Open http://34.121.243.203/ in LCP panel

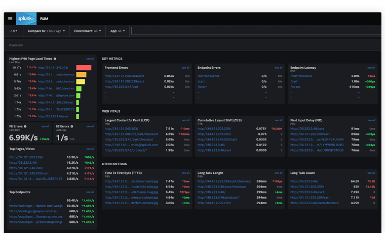122,128
